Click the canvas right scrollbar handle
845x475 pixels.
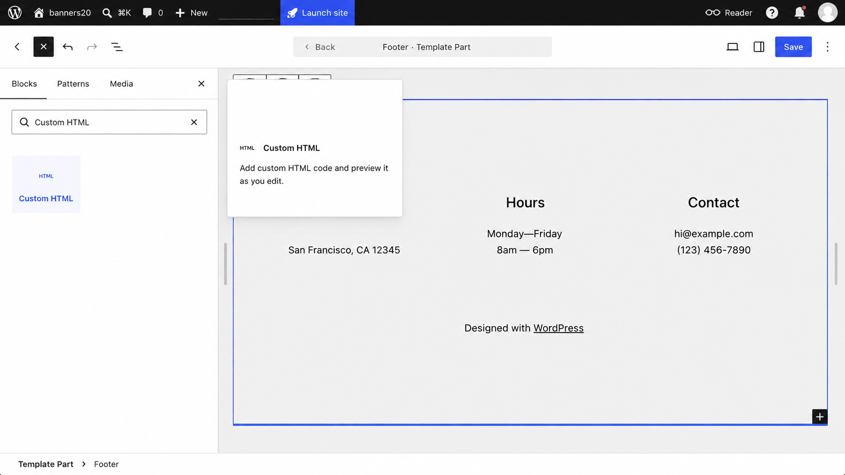(x=836, y=263)
